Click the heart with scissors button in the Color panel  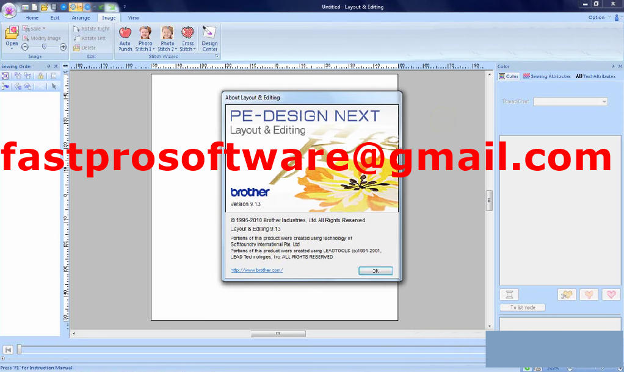coord(567,295)
